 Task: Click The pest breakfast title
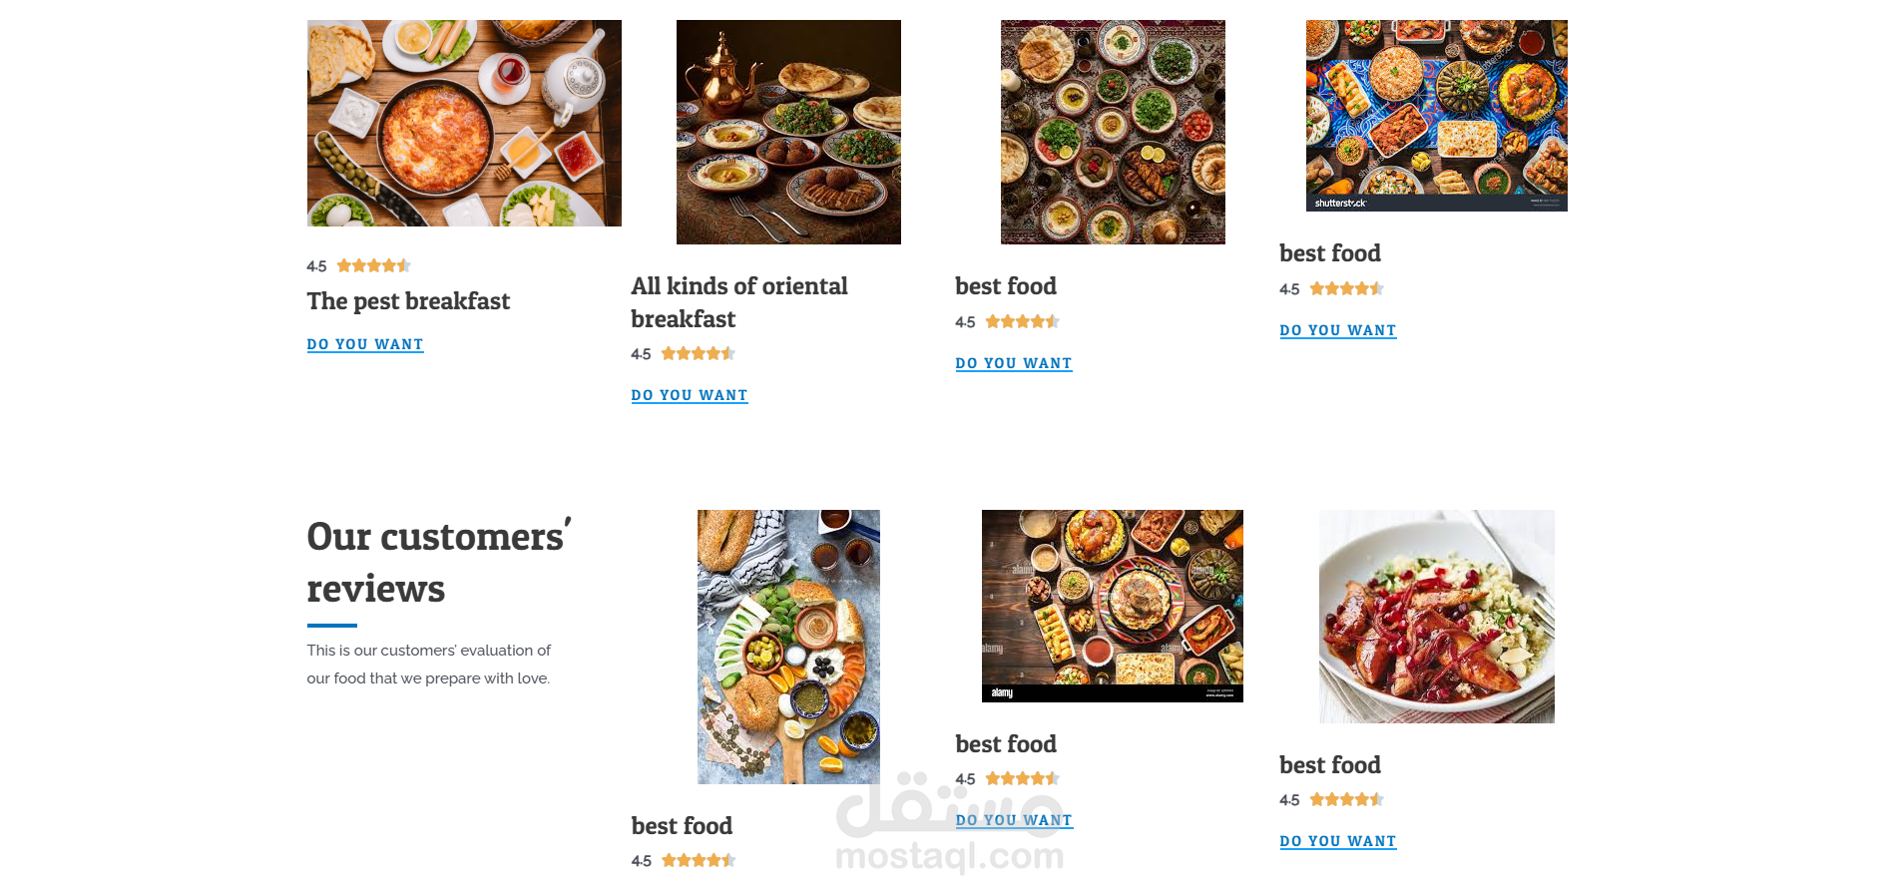tap(408, 301)
